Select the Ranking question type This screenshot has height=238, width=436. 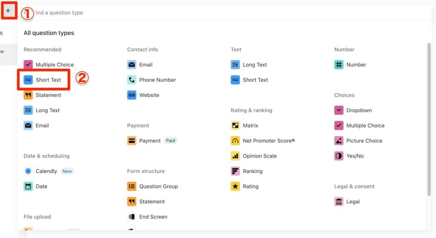click(252, 171)
